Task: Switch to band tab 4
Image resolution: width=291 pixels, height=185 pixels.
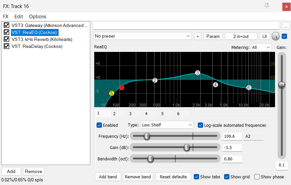Action: pyautogui.click(x=151, y=113)
